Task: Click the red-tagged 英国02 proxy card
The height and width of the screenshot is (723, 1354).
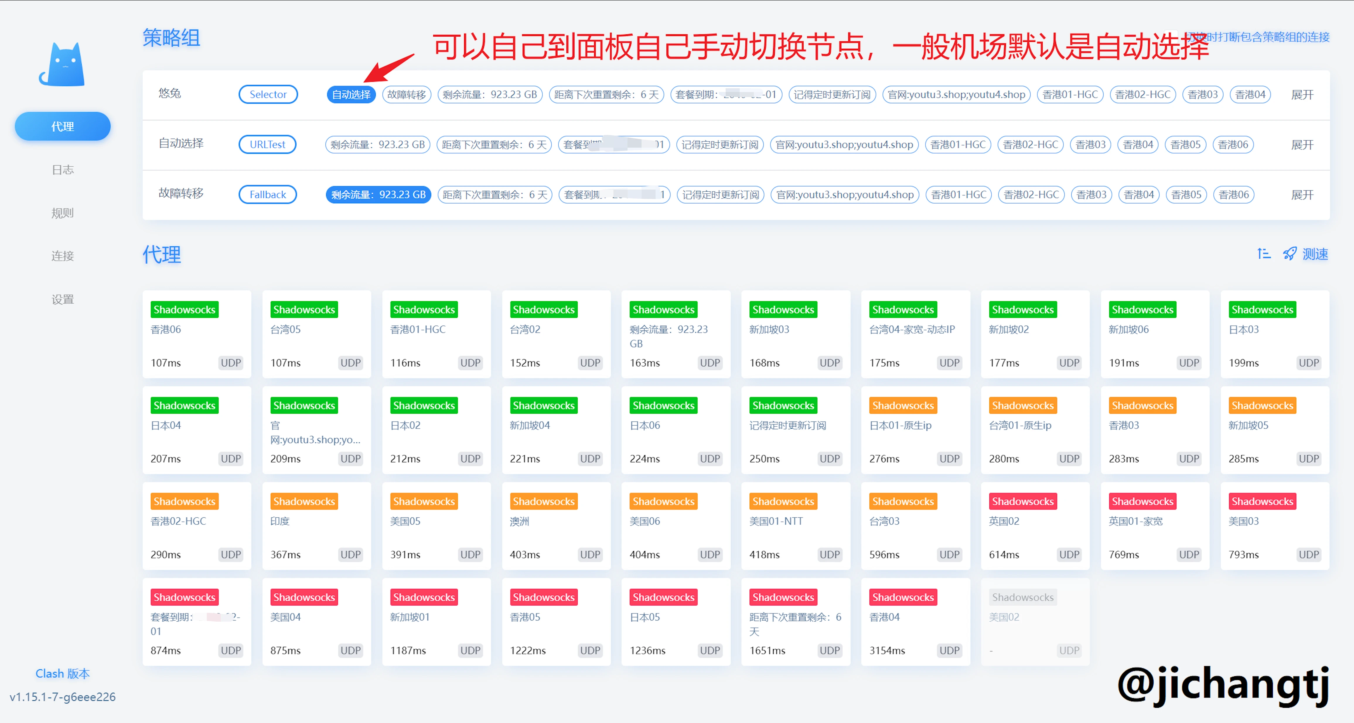Action: [x=1035, y=526]
